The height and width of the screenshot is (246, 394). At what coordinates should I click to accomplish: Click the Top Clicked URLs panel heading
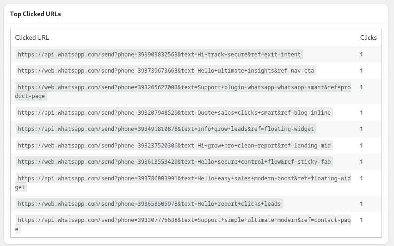click(x=36, y=14)
